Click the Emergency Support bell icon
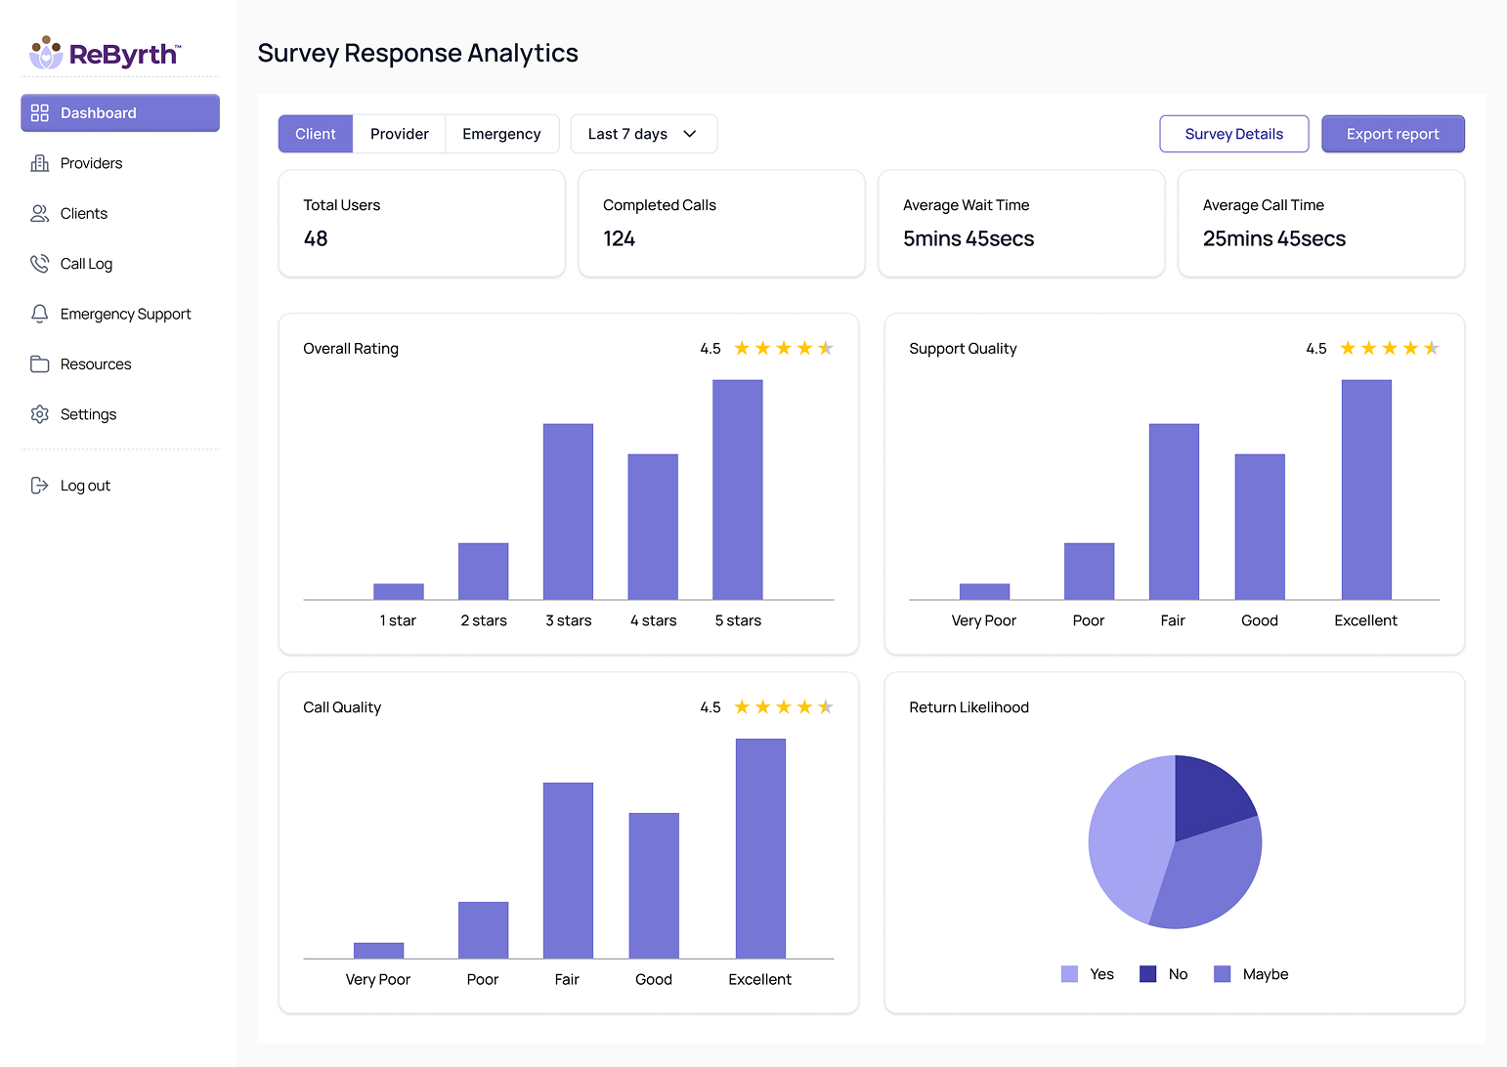Viewport: 1507px width, 1067px height. click(x=40, y=314)
